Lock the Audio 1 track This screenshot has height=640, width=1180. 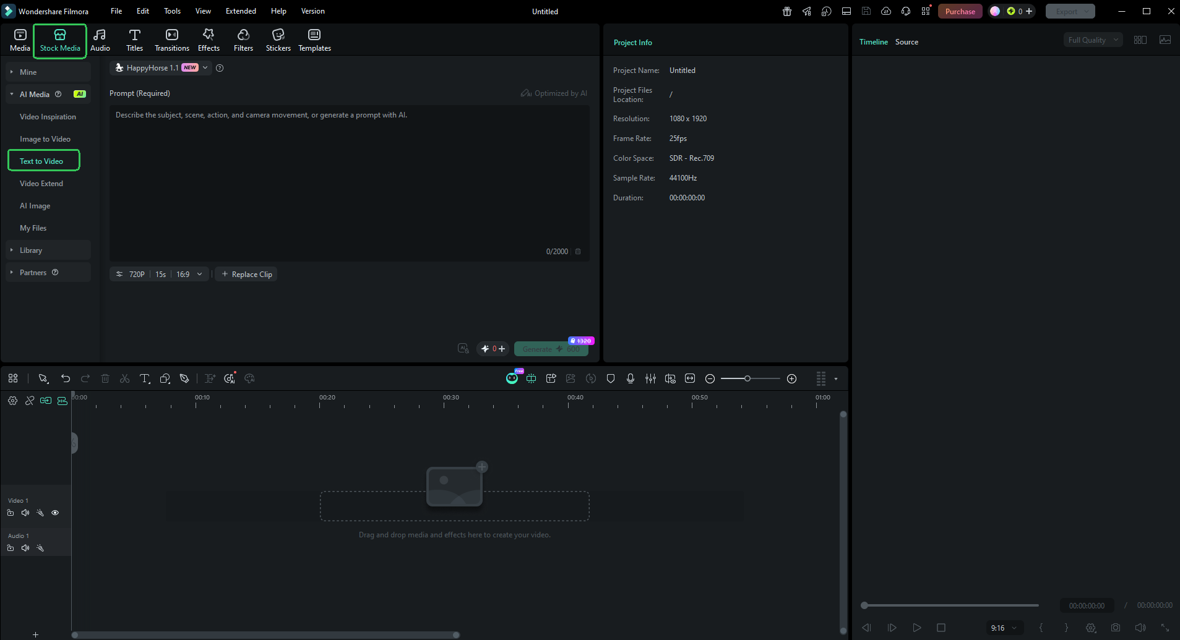pos(11,548)
